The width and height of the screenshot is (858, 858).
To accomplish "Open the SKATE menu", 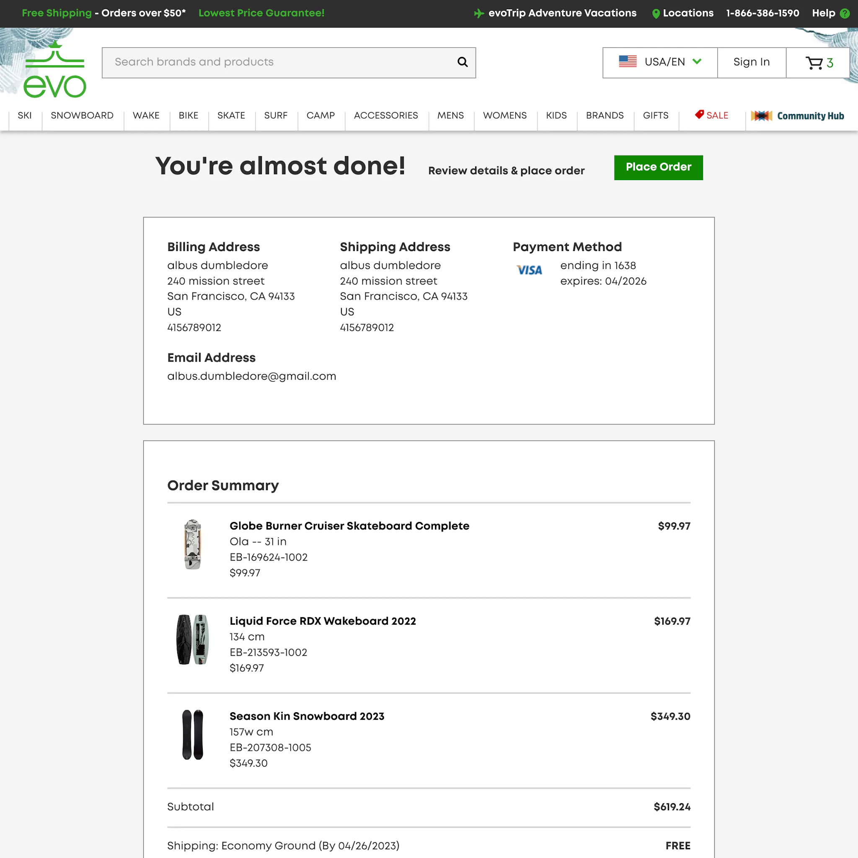I will [x=231, y=116].
